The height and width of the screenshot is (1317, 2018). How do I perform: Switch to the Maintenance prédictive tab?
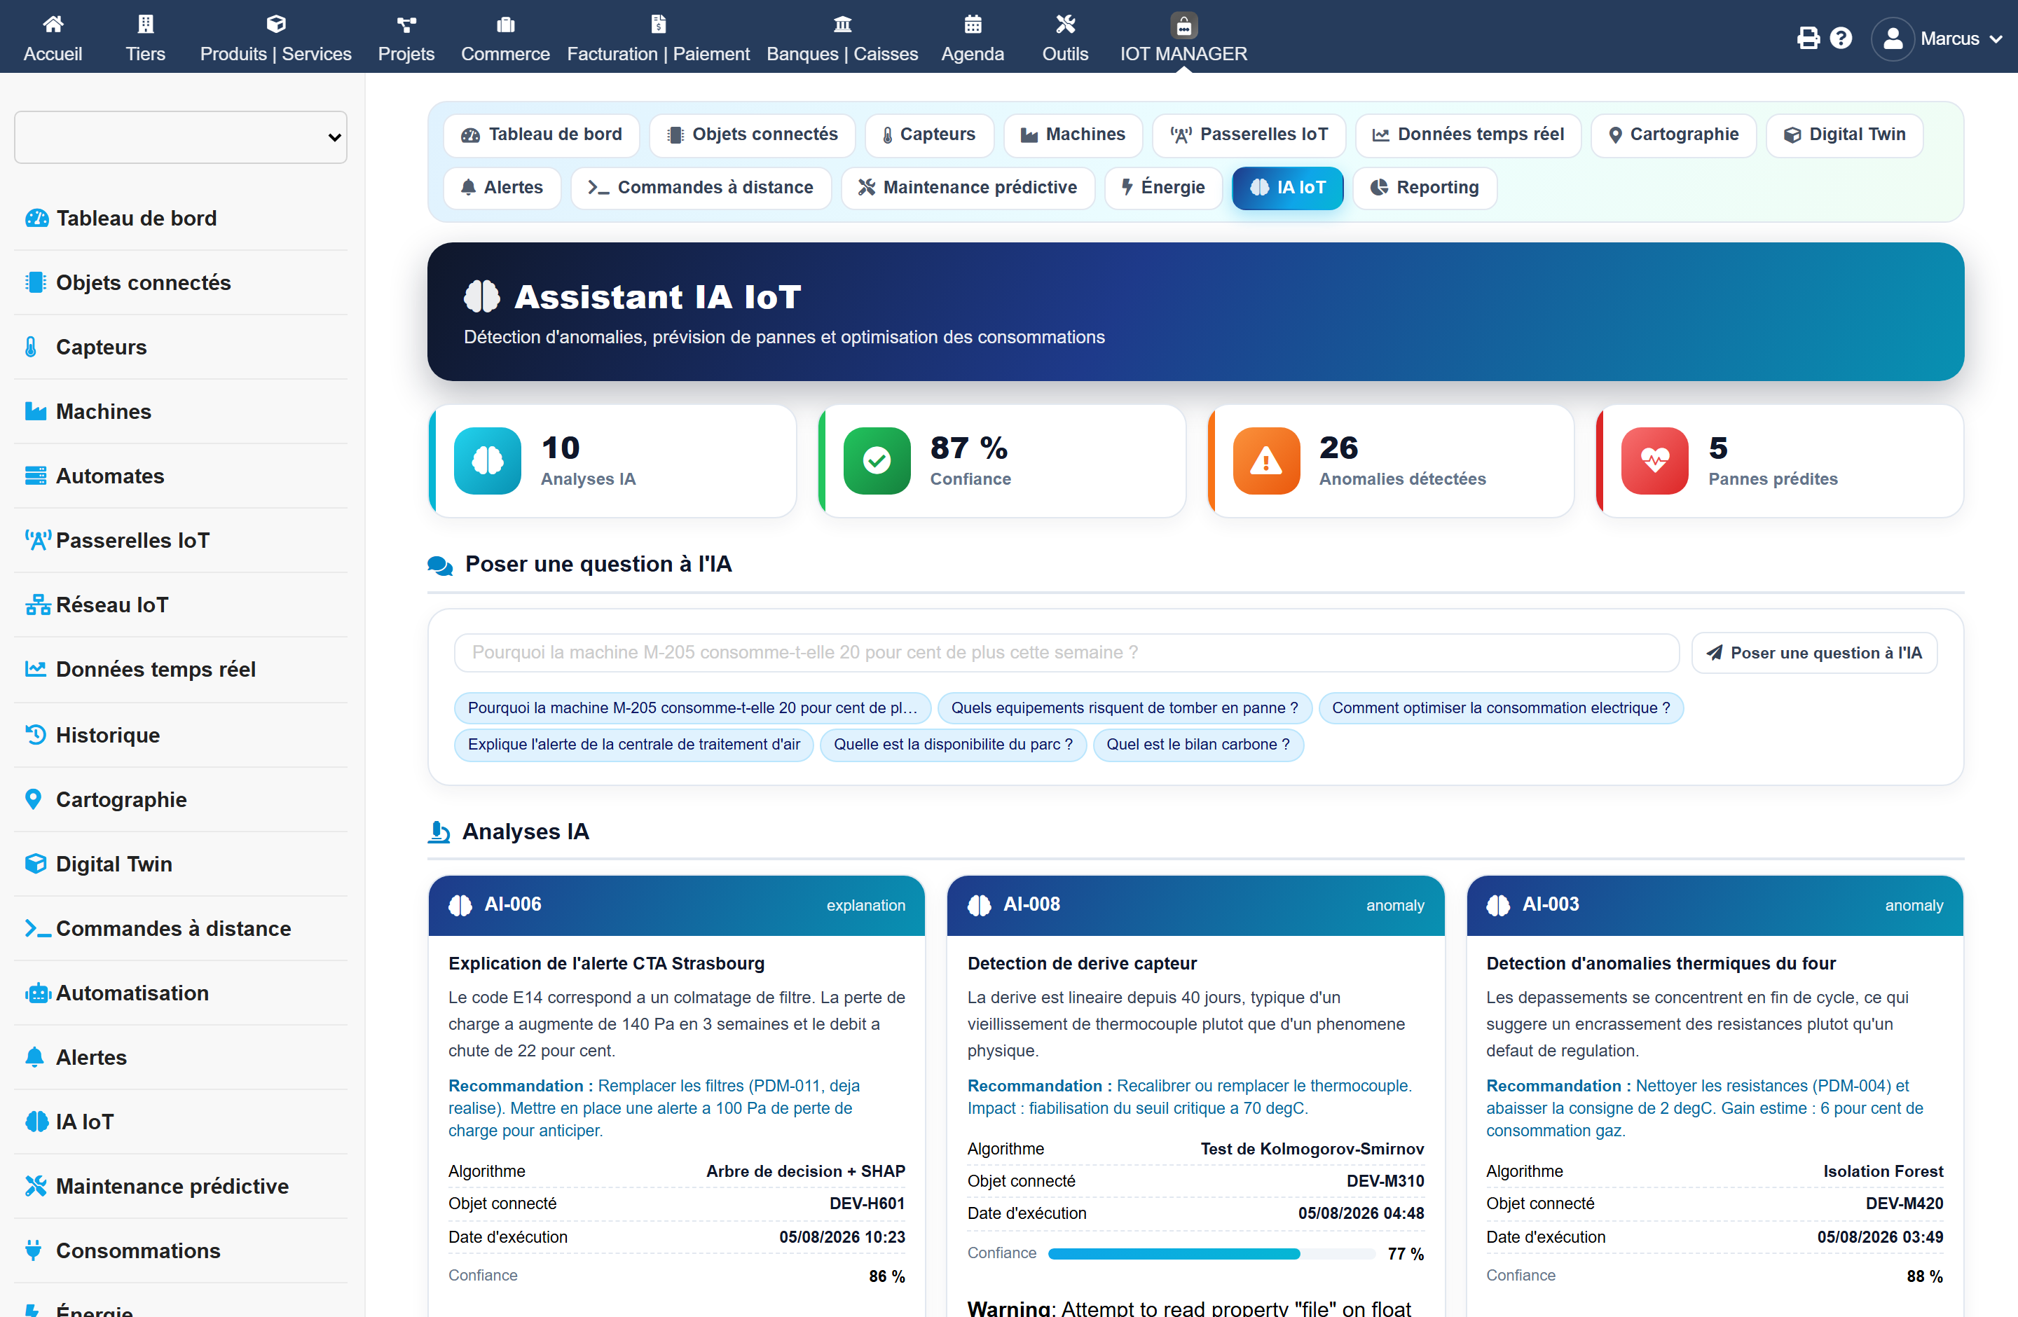coord(968,187)
